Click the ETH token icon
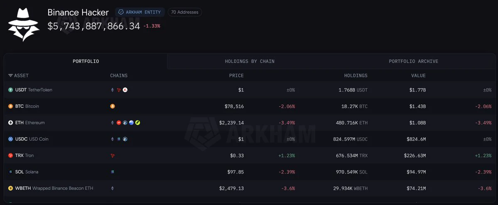This screenshot has height=205, width=498. click(10, 123)
